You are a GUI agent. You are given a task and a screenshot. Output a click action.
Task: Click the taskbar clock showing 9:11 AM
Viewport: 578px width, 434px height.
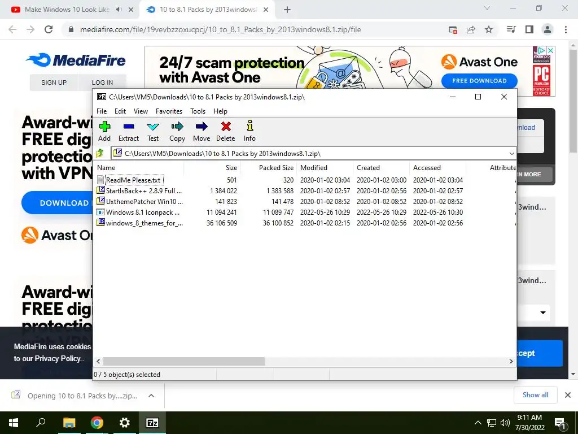pyautogui.click(x=529, y=423)
